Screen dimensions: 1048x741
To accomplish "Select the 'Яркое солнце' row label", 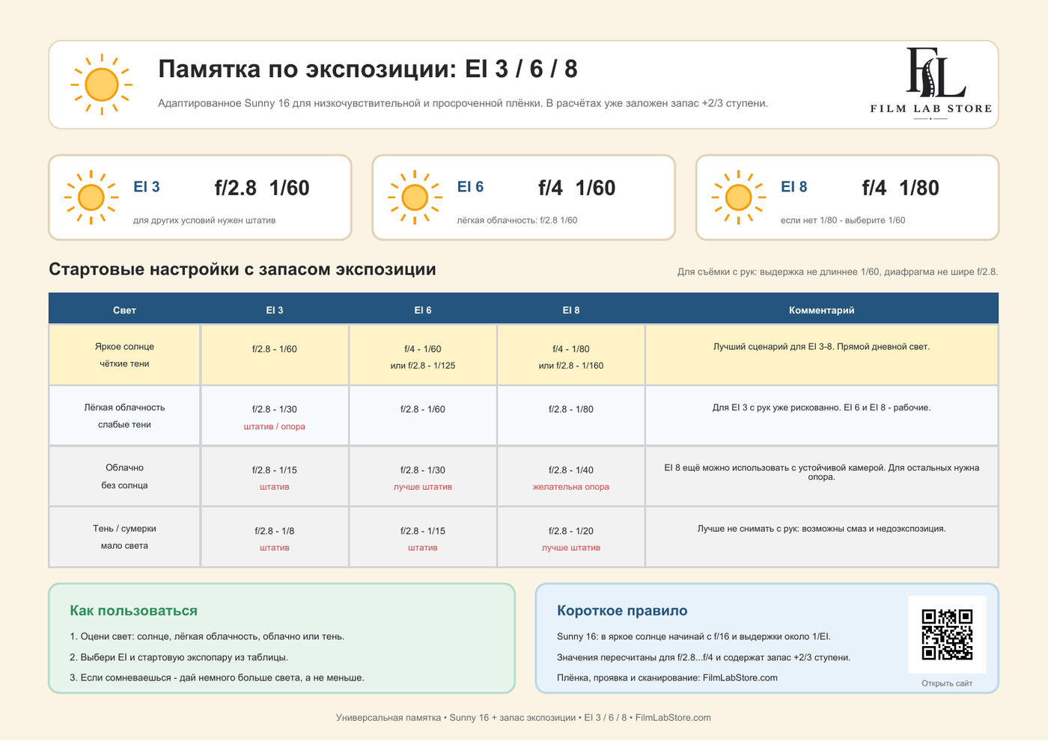I will point(124,347).
